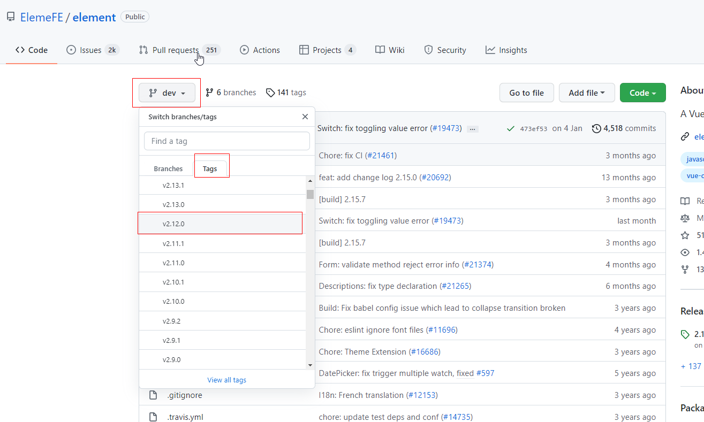
Task: Select tag v2.12.0
Action: point(222,224)
